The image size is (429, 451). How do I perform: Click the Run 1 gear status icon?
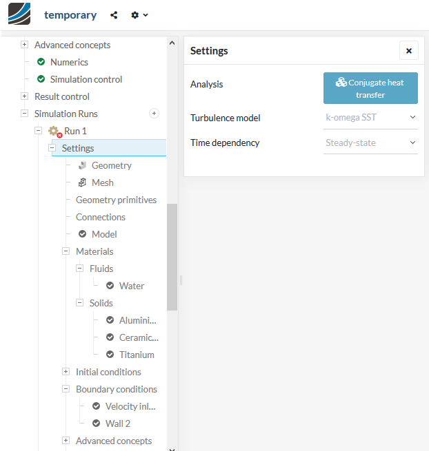point(54,132)
